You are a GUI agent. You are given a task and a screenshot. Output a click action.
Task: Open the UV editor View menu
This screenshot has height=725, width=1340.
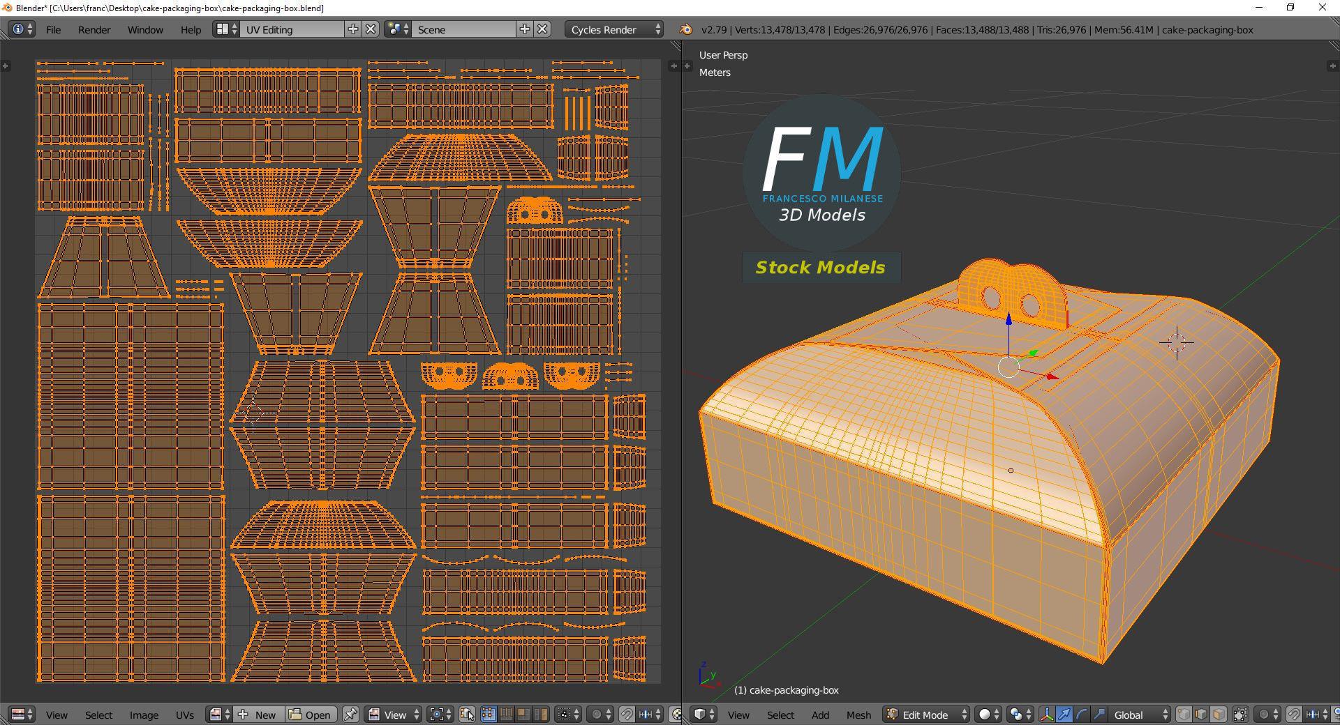(x=57, y=715)
